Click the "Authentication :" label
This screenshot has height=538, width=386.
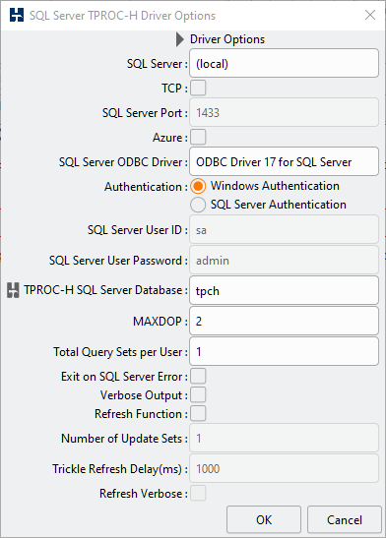tap(147, 187)
